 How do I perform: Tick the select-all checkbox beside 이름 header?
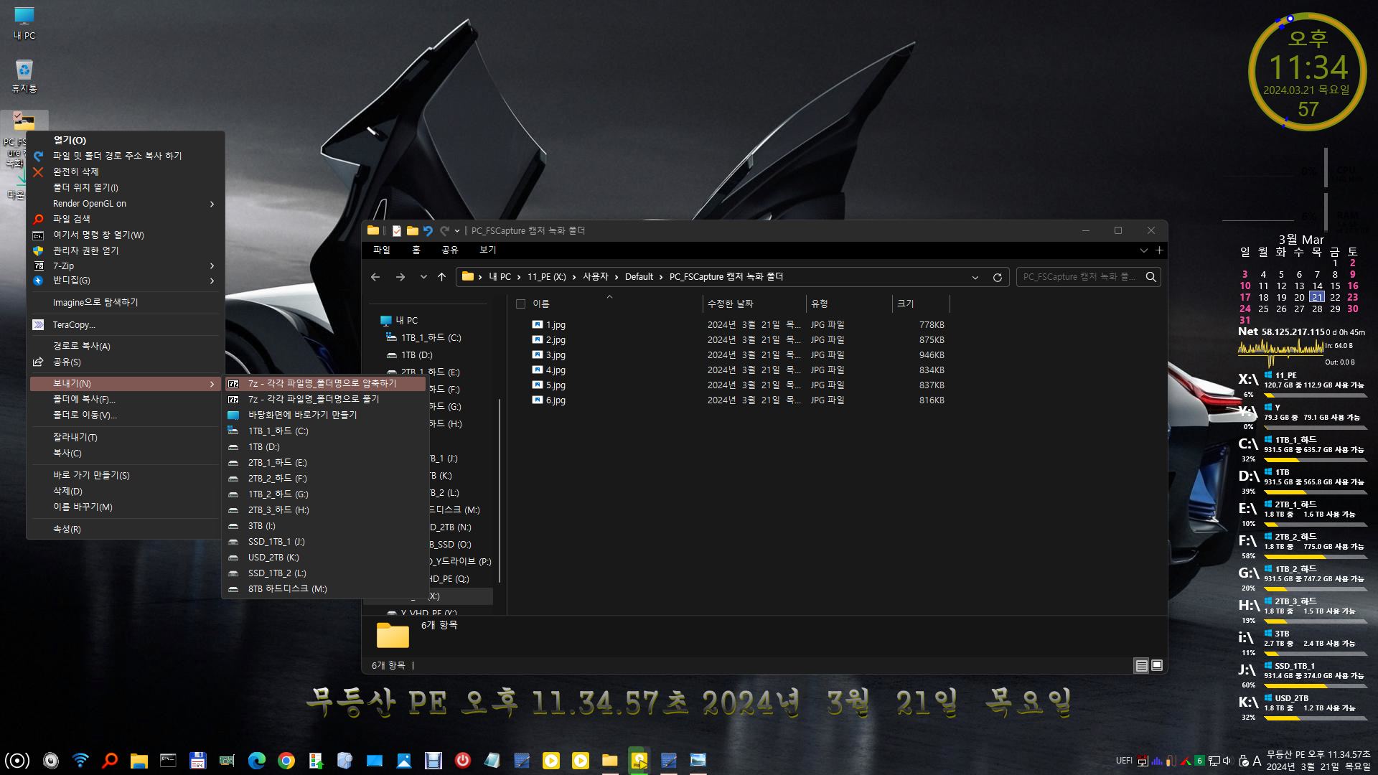521,304
